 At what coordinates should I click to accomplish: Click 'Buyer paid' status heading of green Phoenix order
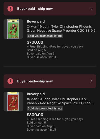click(36, 21)
